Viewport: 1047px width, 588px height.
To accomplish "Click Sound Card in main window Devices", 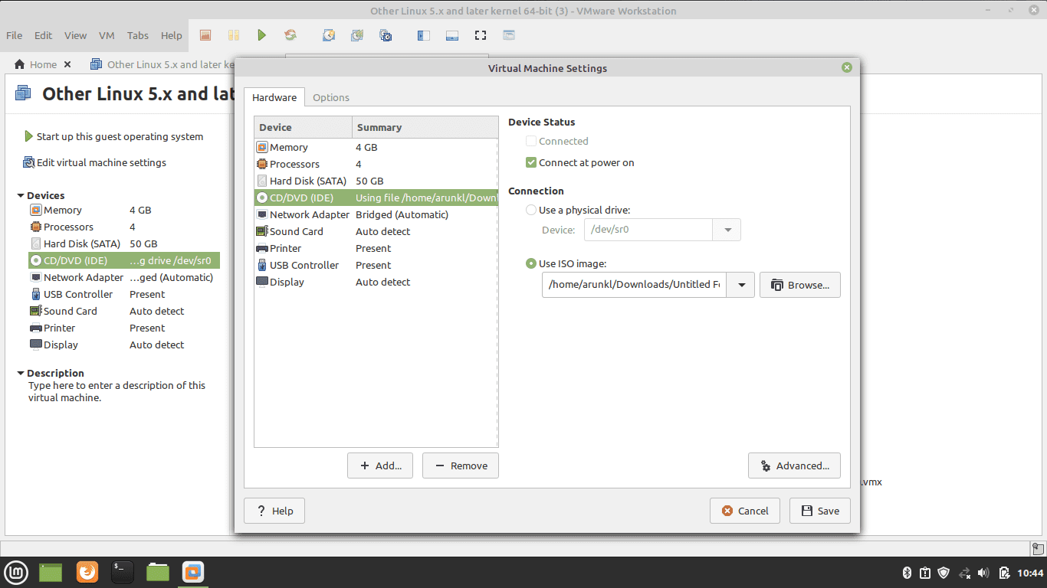I will pyautogui.click(x=124, y=311).
